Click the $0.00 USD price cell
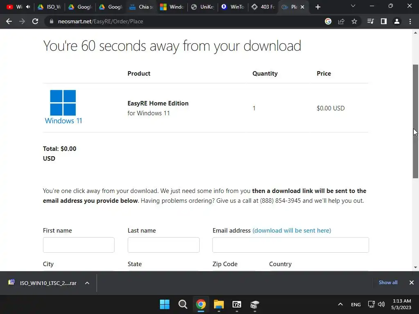This screenshot has width=419, height=314. pos(331,108)
